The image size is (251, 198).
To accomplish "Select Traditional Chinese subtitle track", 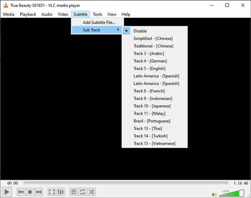I will click(155, 46).
